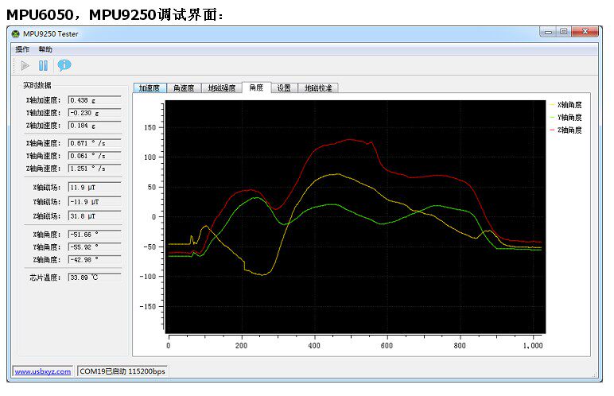Viewport: 614px width, 396px height.
Task: Click the X轴角度 field -51.66°
Action: (95, 235)
